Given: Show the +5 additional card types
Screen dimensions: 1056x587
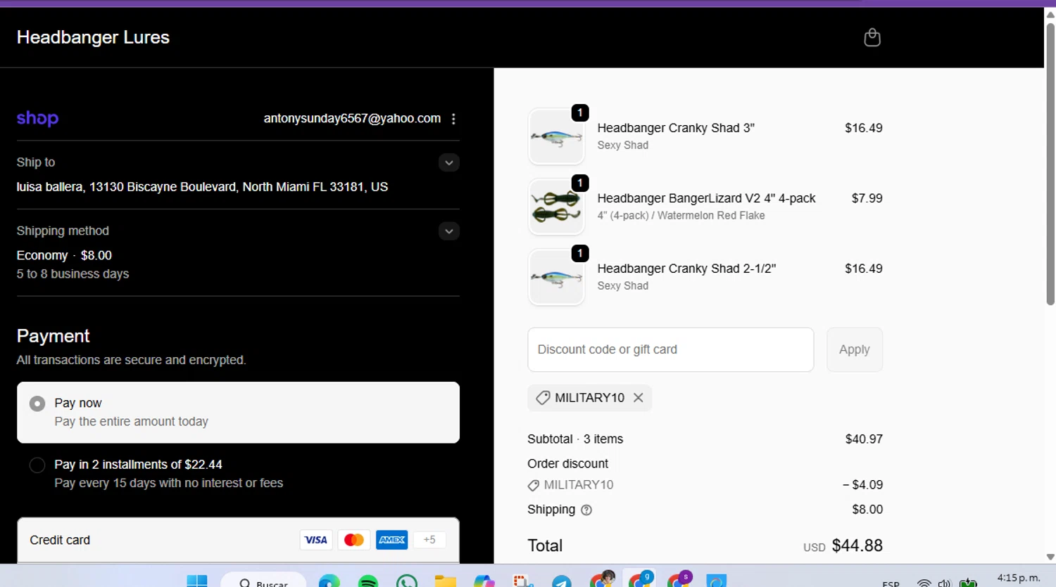Looking at the screenshot, I should coord(429,540).
